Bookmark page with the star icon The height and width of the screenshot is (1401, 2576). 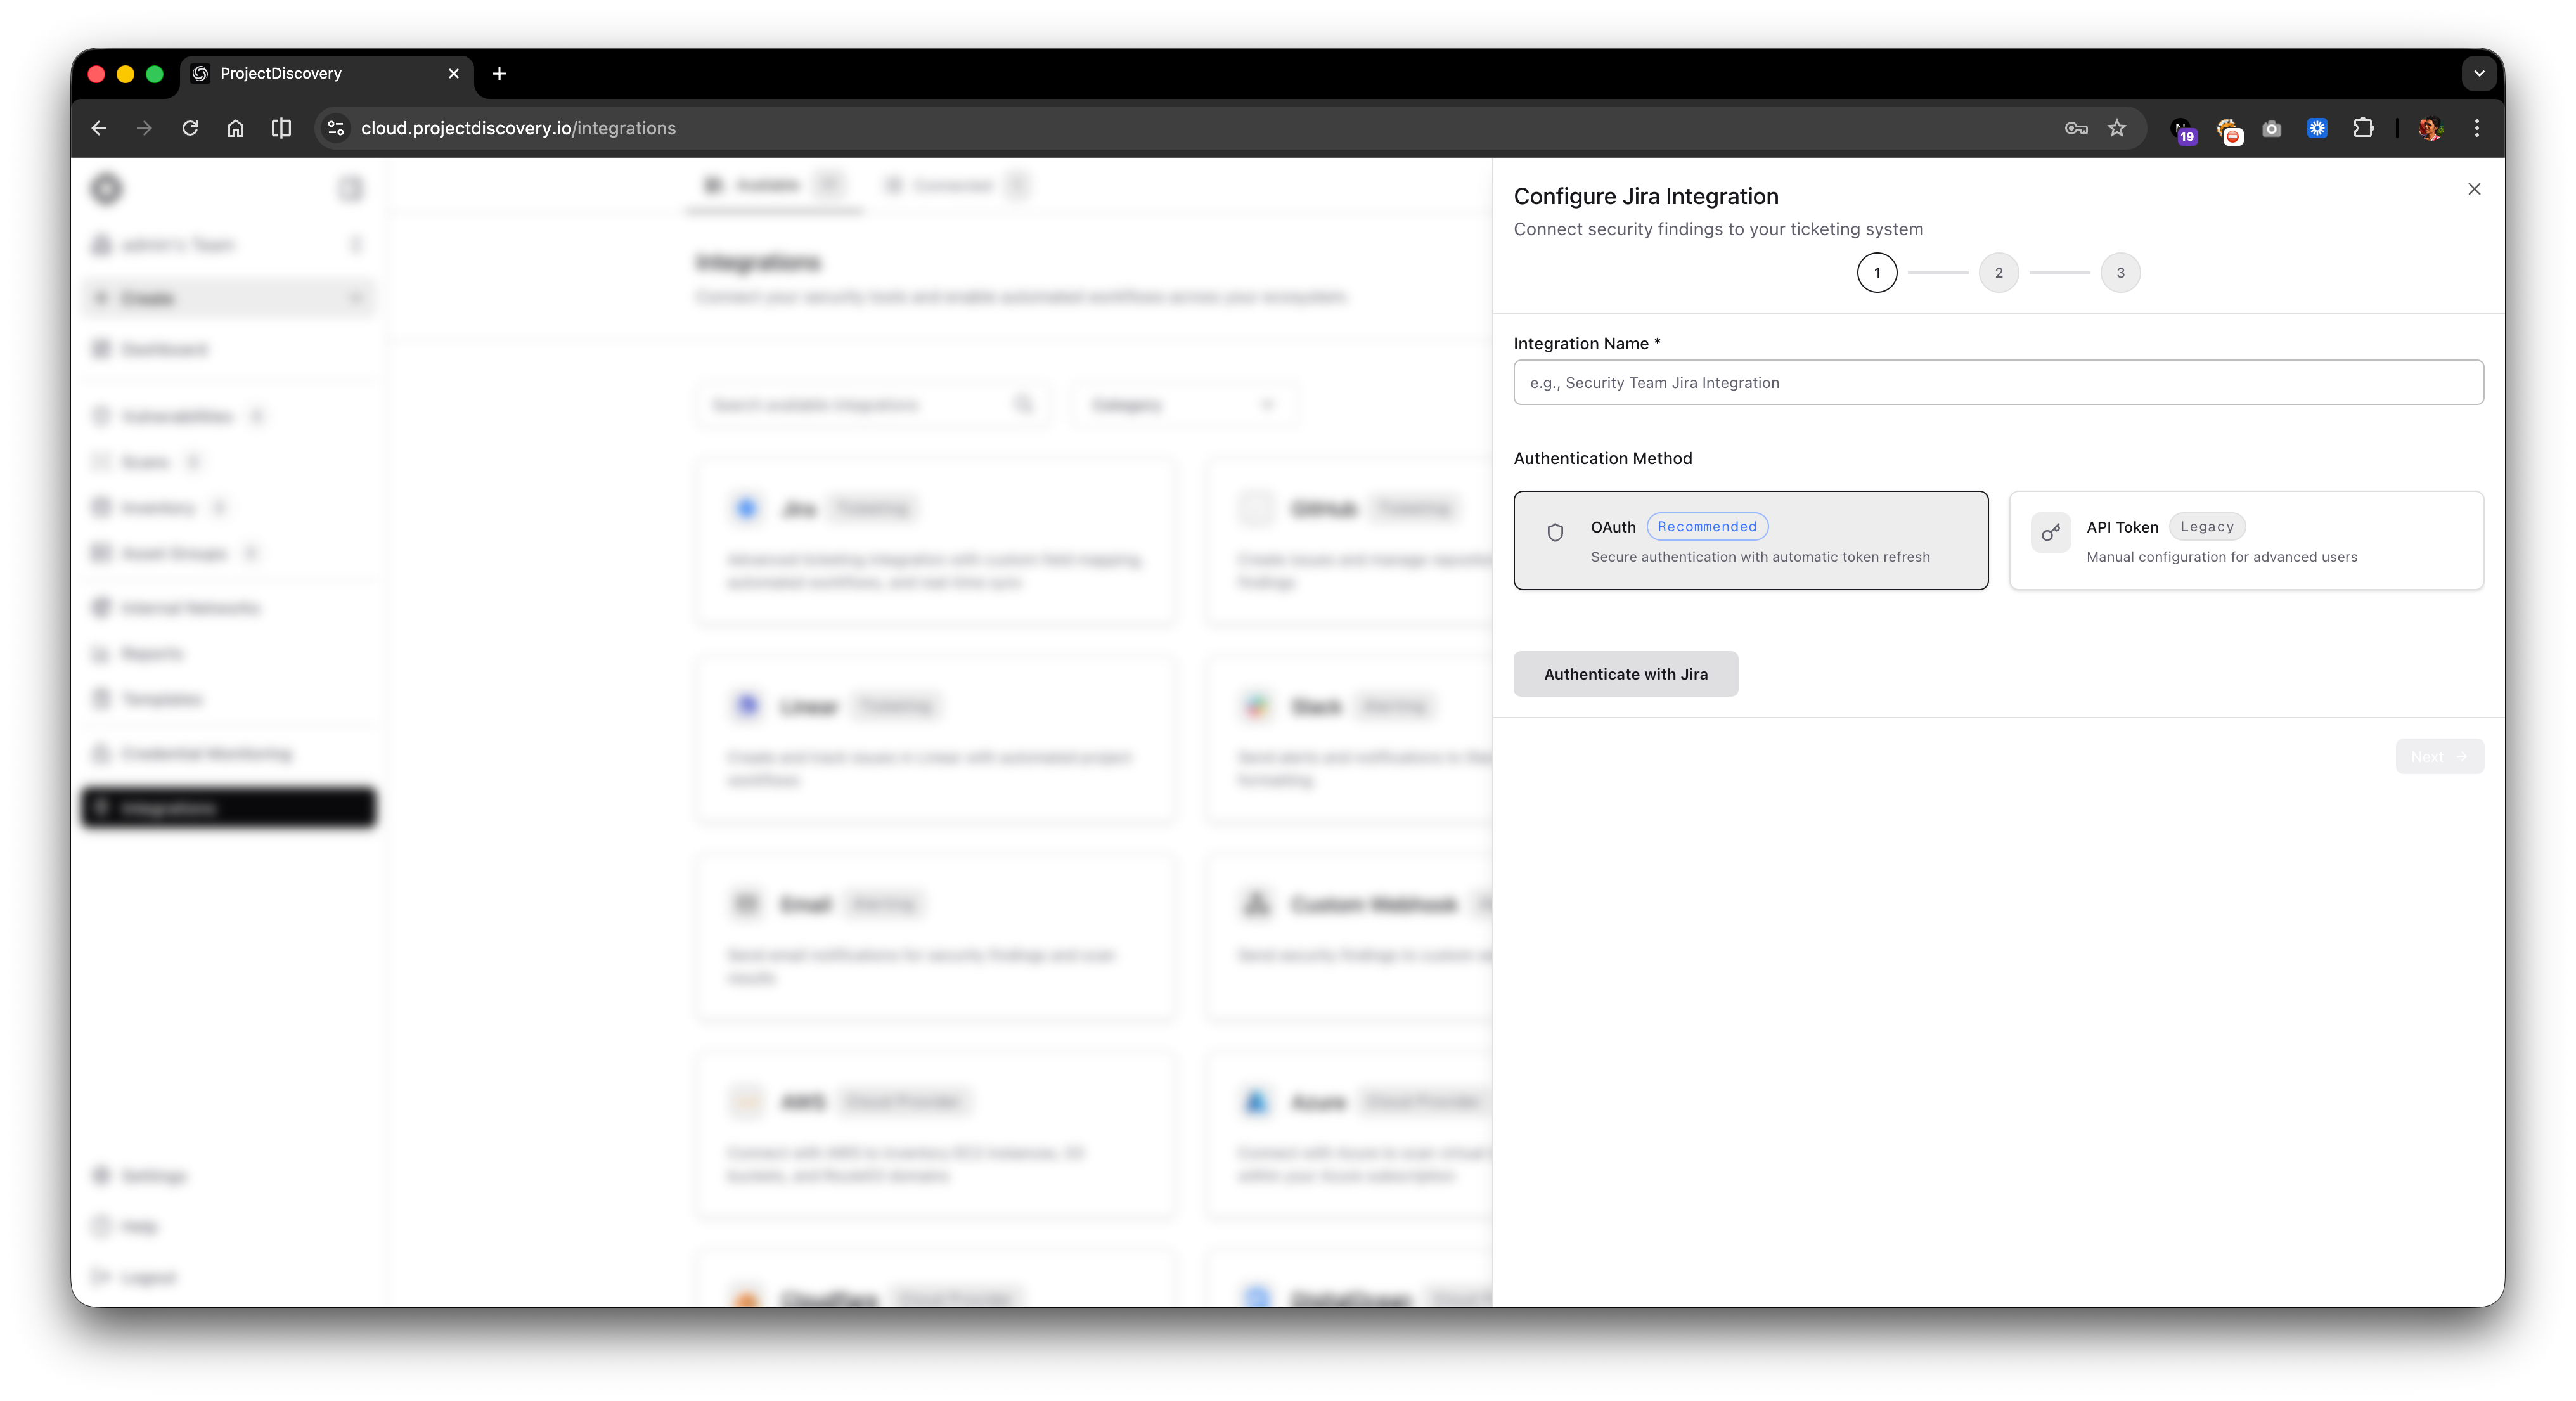click(2117, 128)
